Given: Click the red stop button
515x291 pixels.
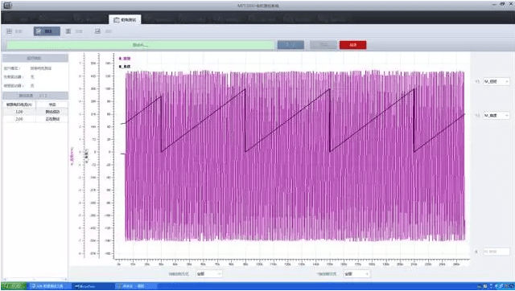Looking at the screenshot, I should coord(352,45).
